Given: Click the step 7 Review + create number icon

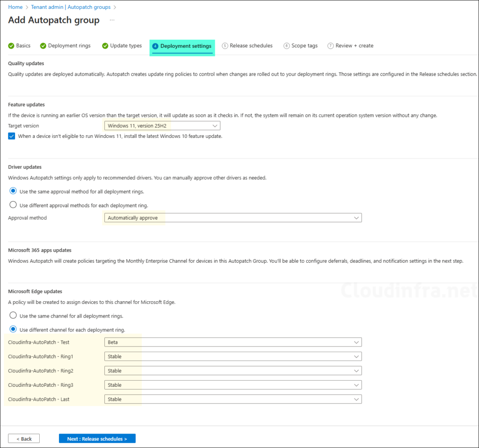Looking at the screenshot, I should (331, 46).
